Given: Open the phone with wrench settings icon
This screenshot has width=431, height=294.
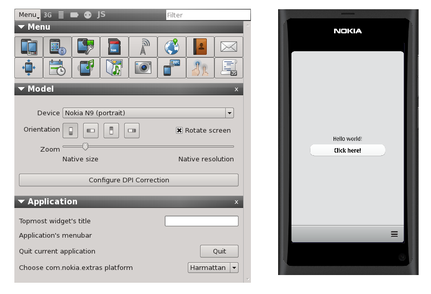Looking at the screenshot, I should pyautogui.click(x=86, y=47).
